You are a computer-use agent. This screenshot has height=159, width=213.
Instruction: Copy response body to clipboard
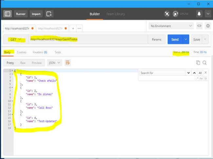[198, 62]
